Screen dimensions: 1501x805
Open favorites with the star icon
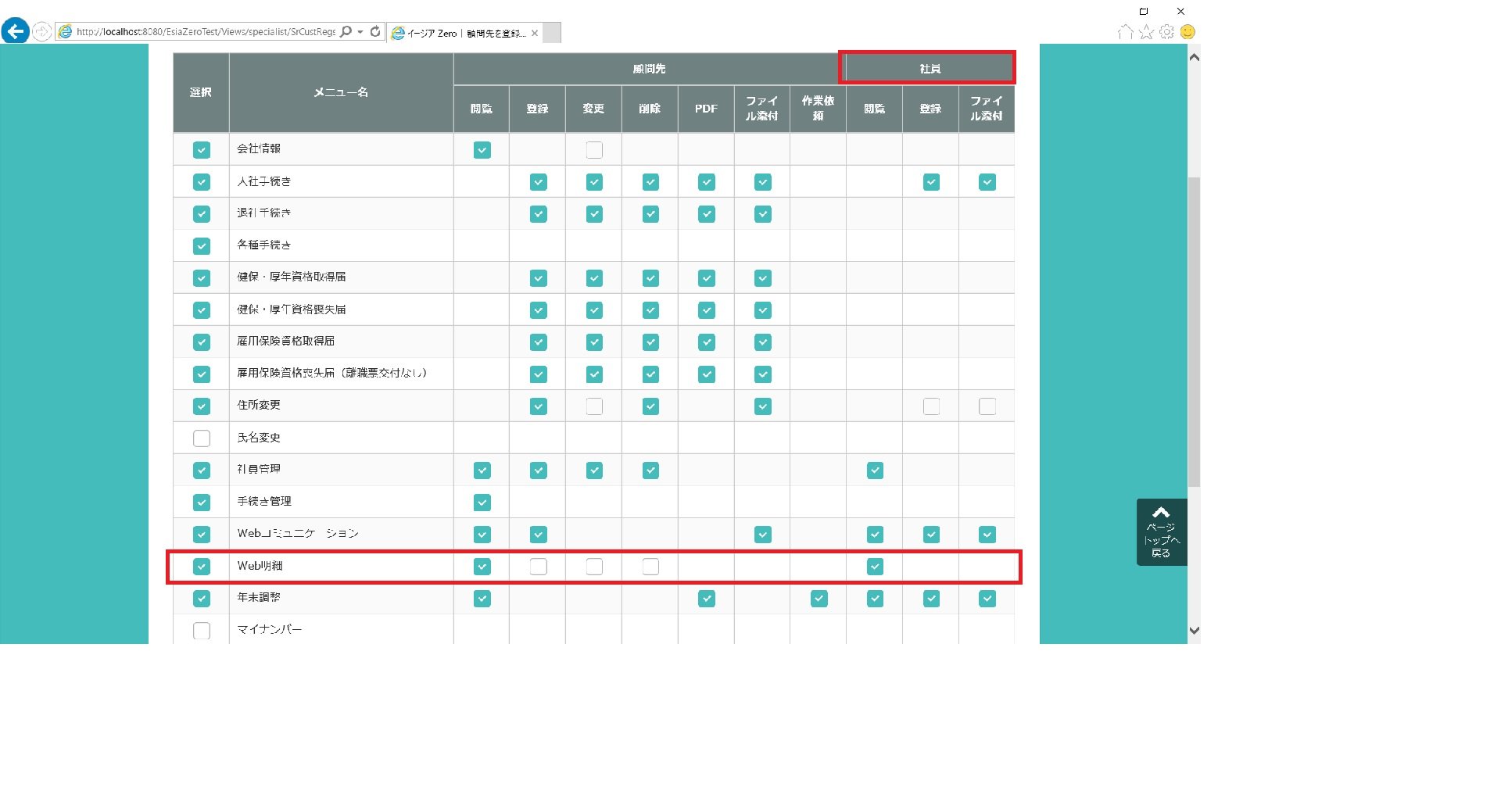click(x=1146, y=32)
